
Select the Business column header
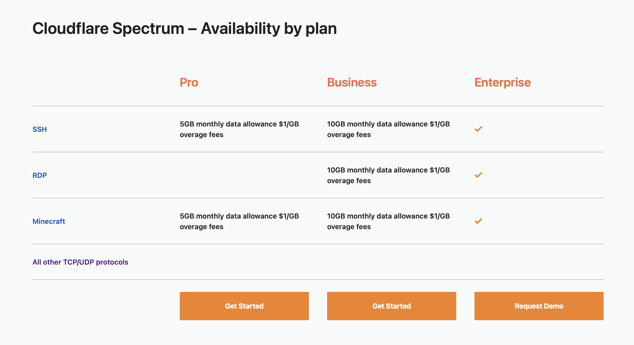point(352,82)
